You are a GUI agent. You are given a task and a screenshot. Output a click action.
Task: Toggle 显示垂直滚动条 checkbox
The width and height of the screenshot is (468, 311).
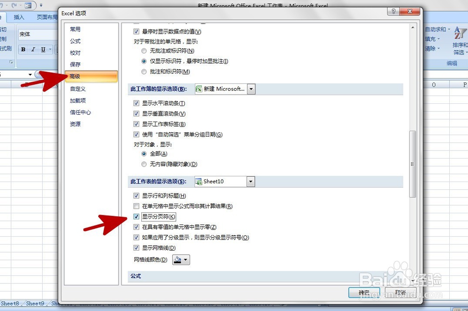click(136, 114)
